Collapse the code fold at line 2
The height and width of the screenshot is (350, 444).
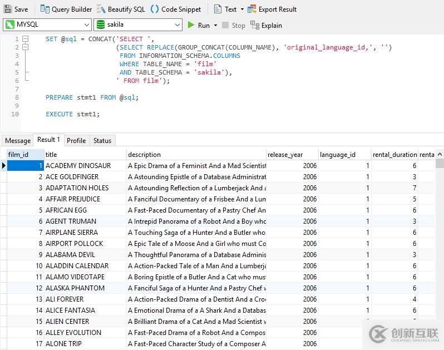pos(25,47)
